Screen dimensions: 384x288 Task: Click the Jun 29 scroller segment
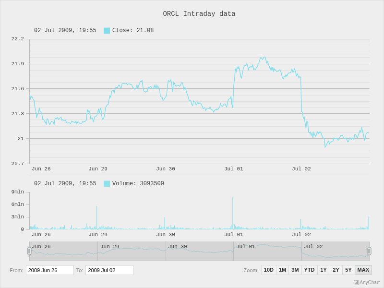(x=132, y=251)
